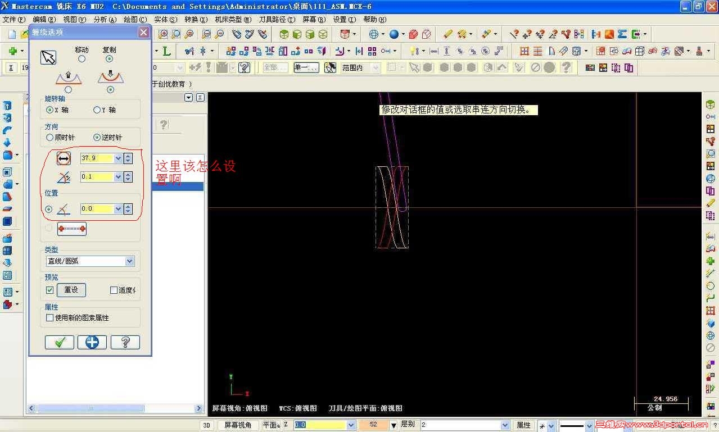Click the first green isometric cube view icon

click(284, 34)
